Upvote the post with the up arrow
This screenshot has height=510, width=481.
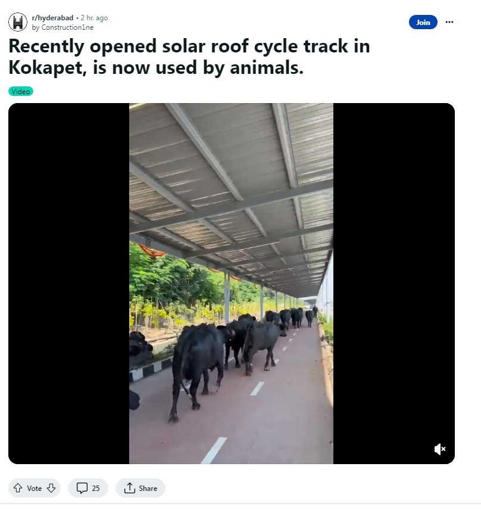[18, 488]
